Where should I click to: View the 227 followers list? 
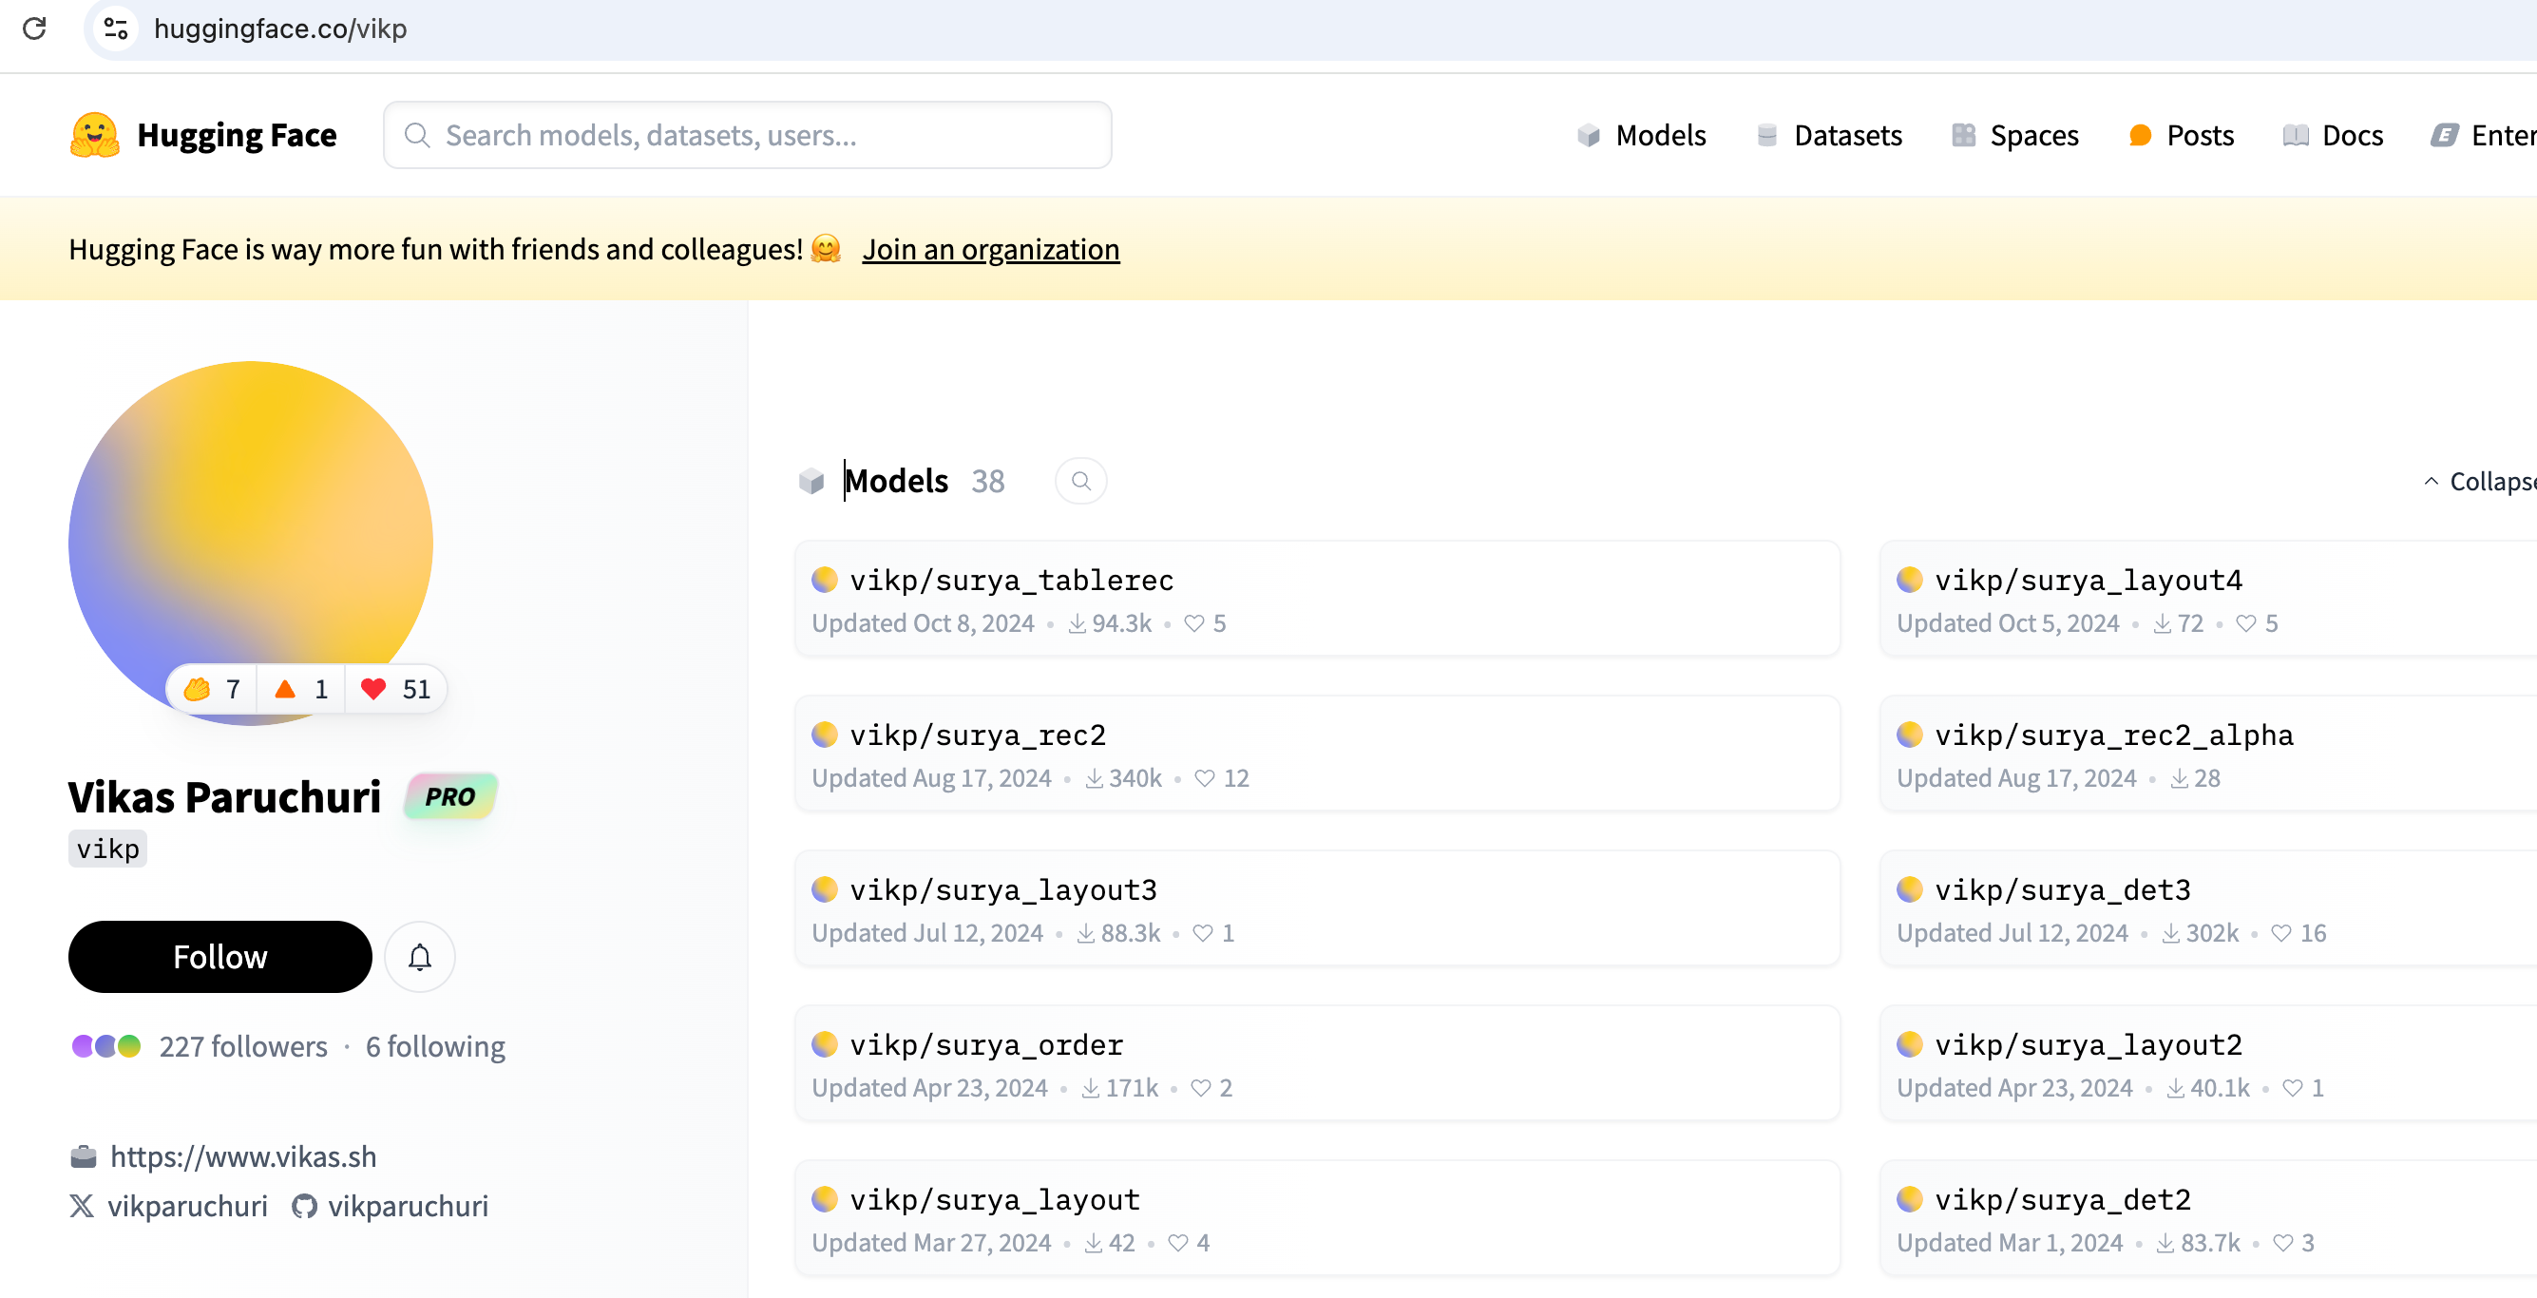(x=243, y=1046)
